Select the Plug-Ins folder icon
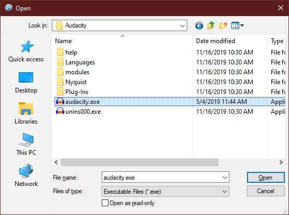 coord(60,92)
